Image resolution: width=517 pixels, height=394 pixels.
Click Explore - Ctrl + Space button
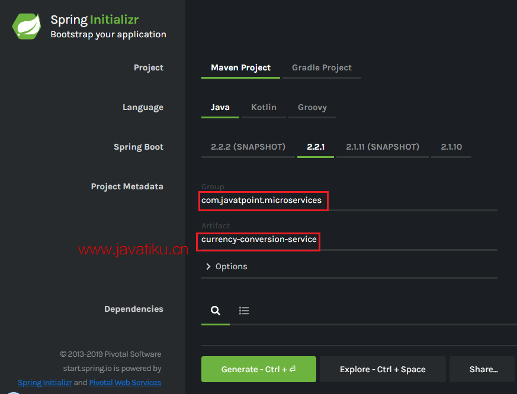383,369
